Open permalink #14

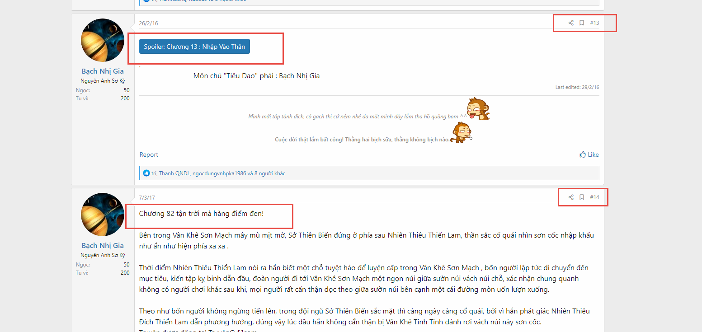[x=594, y=197]
